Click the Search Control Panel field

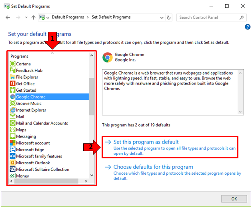tap(208, 18)
